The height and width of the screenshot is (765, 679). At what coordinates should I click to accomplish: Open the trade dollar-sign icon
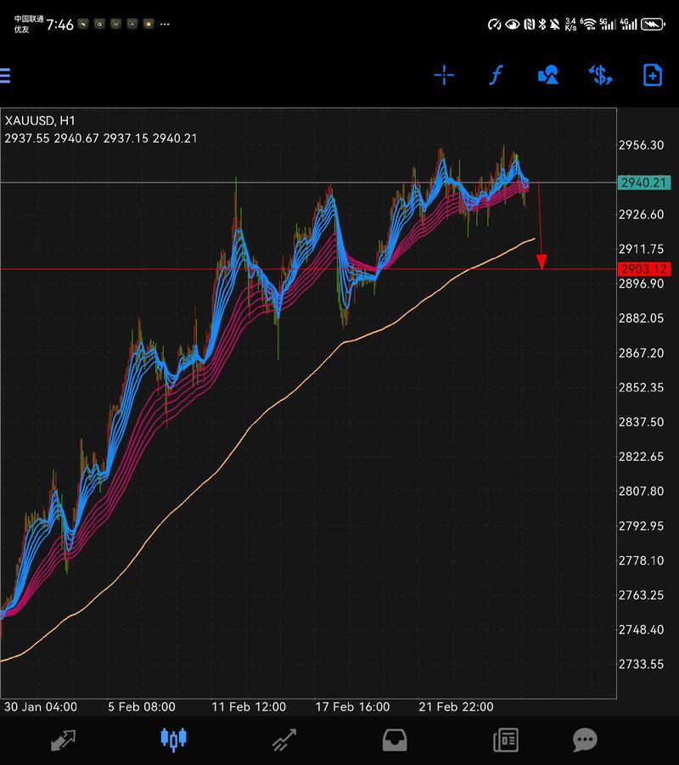(601, 76)
